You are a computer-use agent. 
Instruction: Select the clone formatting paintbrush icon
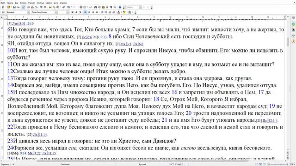pyautogui.click(x=63, y=7)
